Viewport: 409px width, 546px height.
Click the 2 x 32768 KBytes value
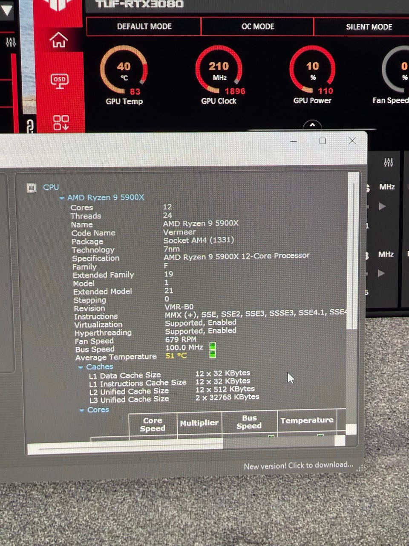tap(227, 397)
